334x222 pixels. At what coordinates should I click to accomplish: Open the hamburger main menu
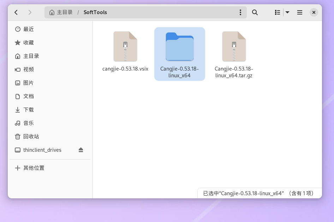[x=300, y=12]
